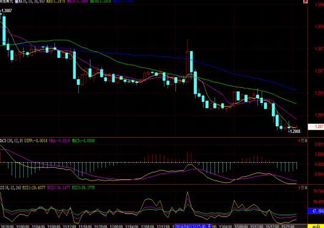Image resolution: width=324 pixels, height=228 pixels.
Task: Click the purple DEA value label
Action: [x=59, y=141]
